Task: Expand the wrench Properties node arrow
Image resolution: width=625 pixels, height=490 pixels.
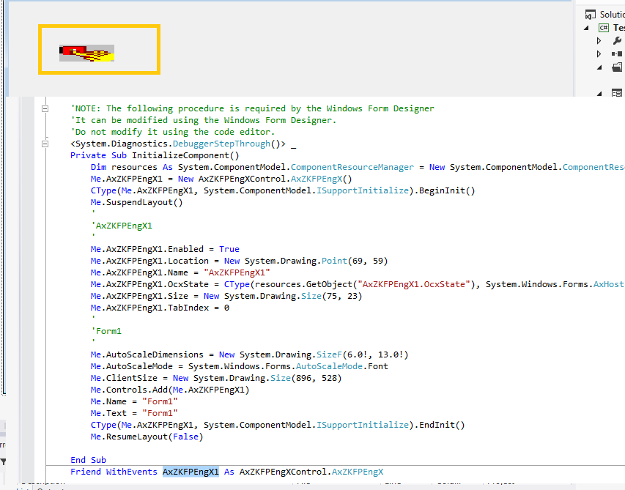Action: pyautogui.click(x=599, y=40)
